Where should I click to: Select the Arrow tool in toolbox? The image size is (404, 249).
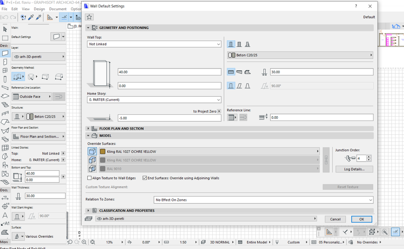5,29
